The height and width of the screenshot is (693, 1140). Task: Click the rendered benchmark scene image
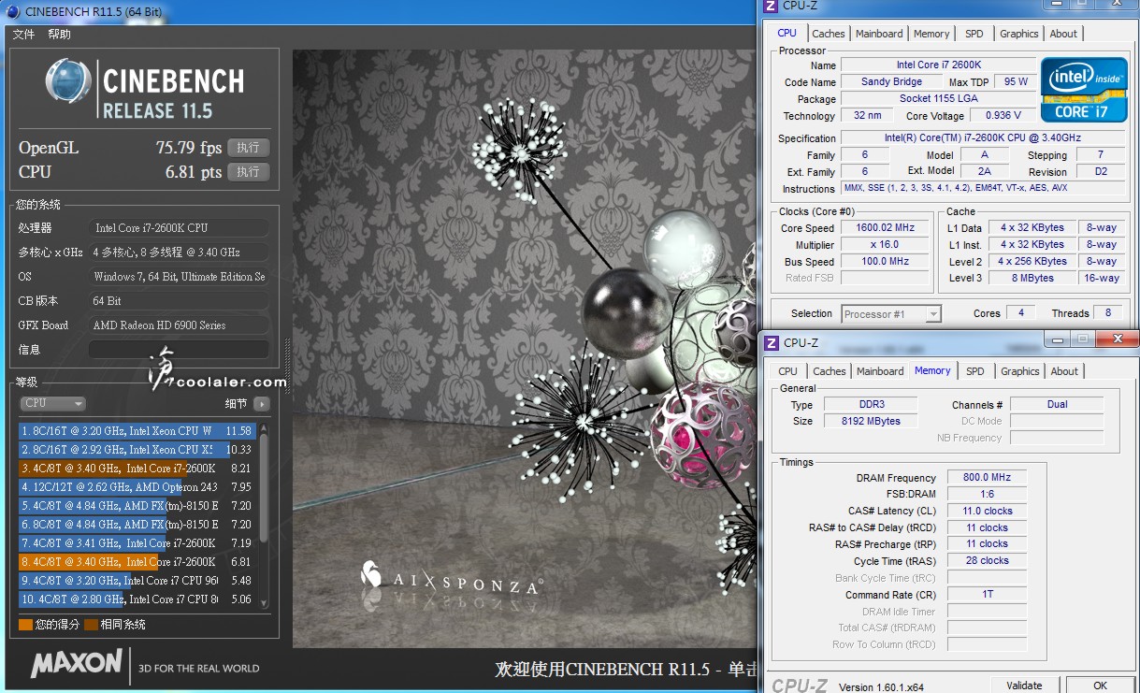point(523,348)
